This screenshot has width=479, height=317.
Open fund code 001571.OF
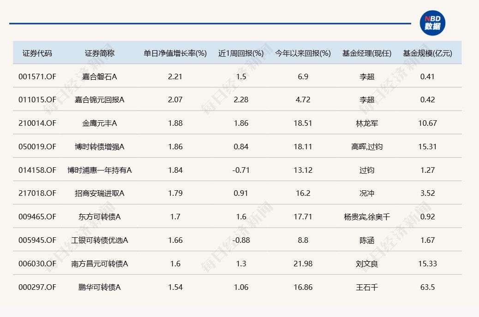(37, 76)
